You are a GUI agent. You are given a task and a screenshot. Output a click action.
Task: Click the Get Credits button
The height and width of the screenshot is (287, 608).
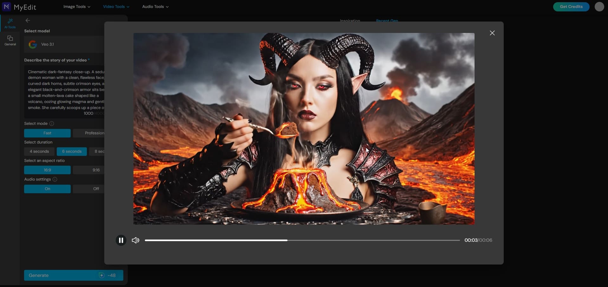click(x=571, y=7)
